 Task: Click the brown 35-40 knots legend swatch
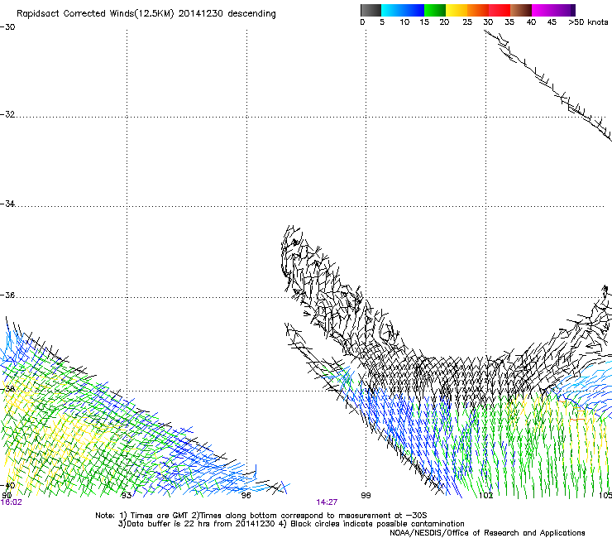[x=521, y=10]
